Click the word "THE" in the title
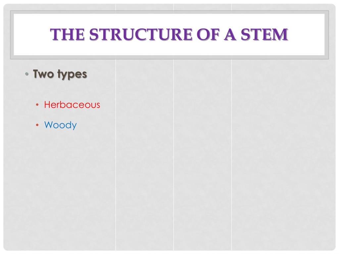 [68, 34]
